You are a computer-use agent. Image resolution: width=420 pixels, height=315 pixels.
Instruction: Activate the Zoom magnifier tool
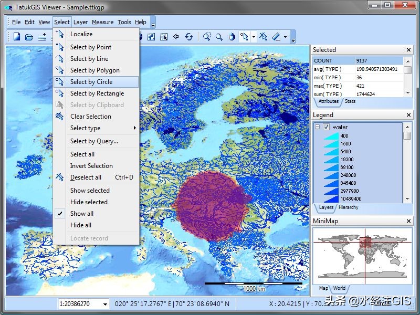(219, 37)
